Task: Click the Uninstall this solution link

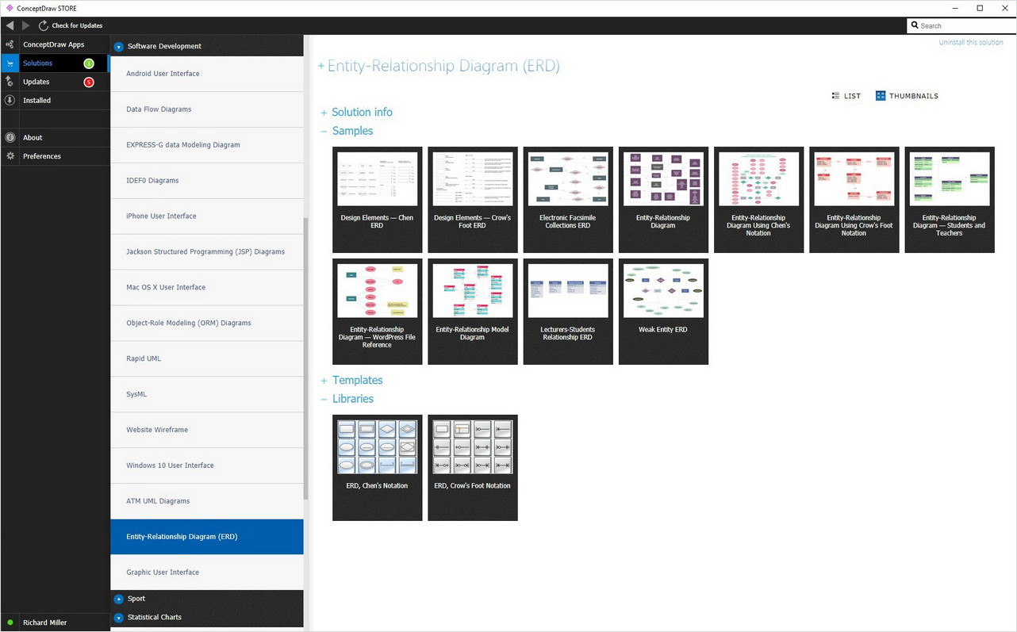Action: (x=971, y=43)
